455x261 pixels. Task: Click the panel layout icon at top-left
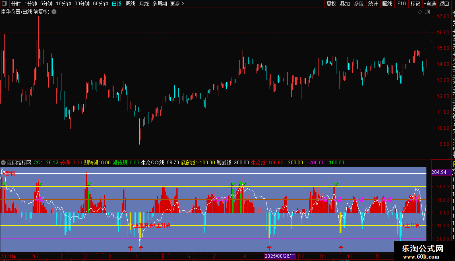click(x=4, y=4)
